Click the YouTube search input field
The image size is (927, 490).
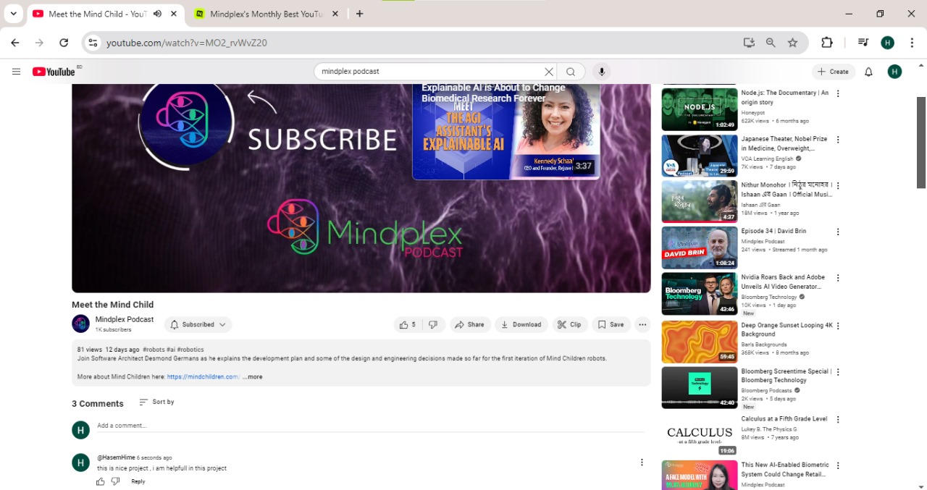[431, 72]
